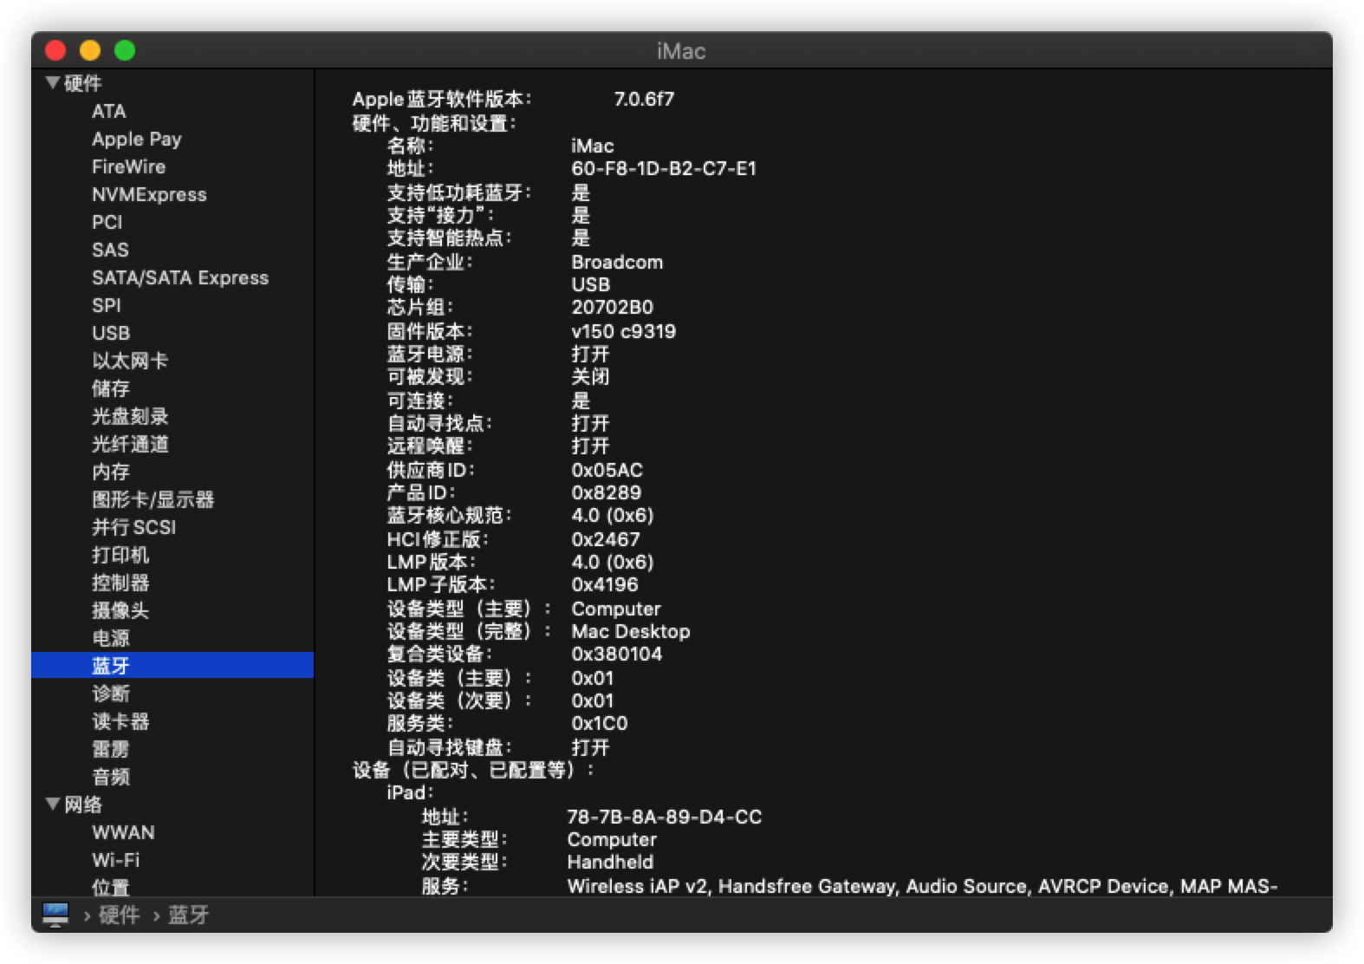
Task: Select Apple Pay in the sidebar
Action: point(137,139)
